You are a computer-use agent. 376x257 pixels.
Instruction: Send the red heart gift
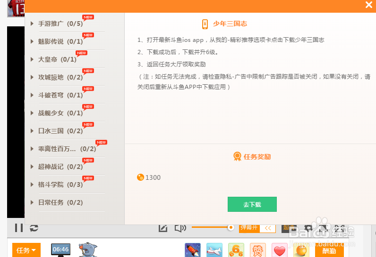point(280,250)
